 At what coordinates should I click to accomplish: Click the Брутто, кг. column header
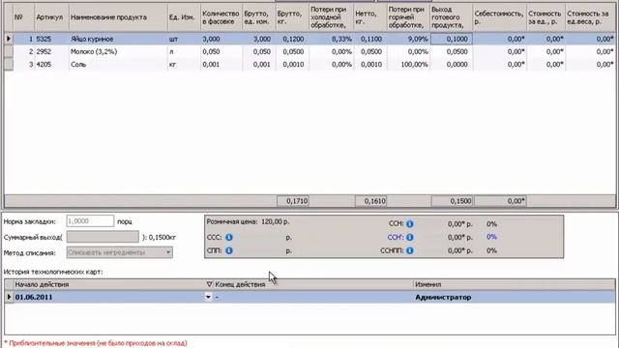coord(292,17)
